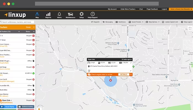
Task: Edit odometer pencil icon in popup
Action: click(131, 63)
